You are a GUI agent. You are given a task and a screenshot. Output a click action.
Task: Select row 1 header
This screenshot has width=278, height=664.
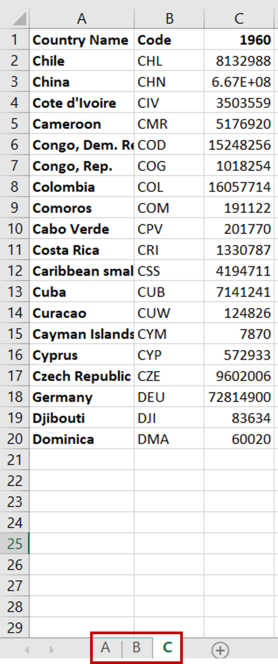click(15, 40)
